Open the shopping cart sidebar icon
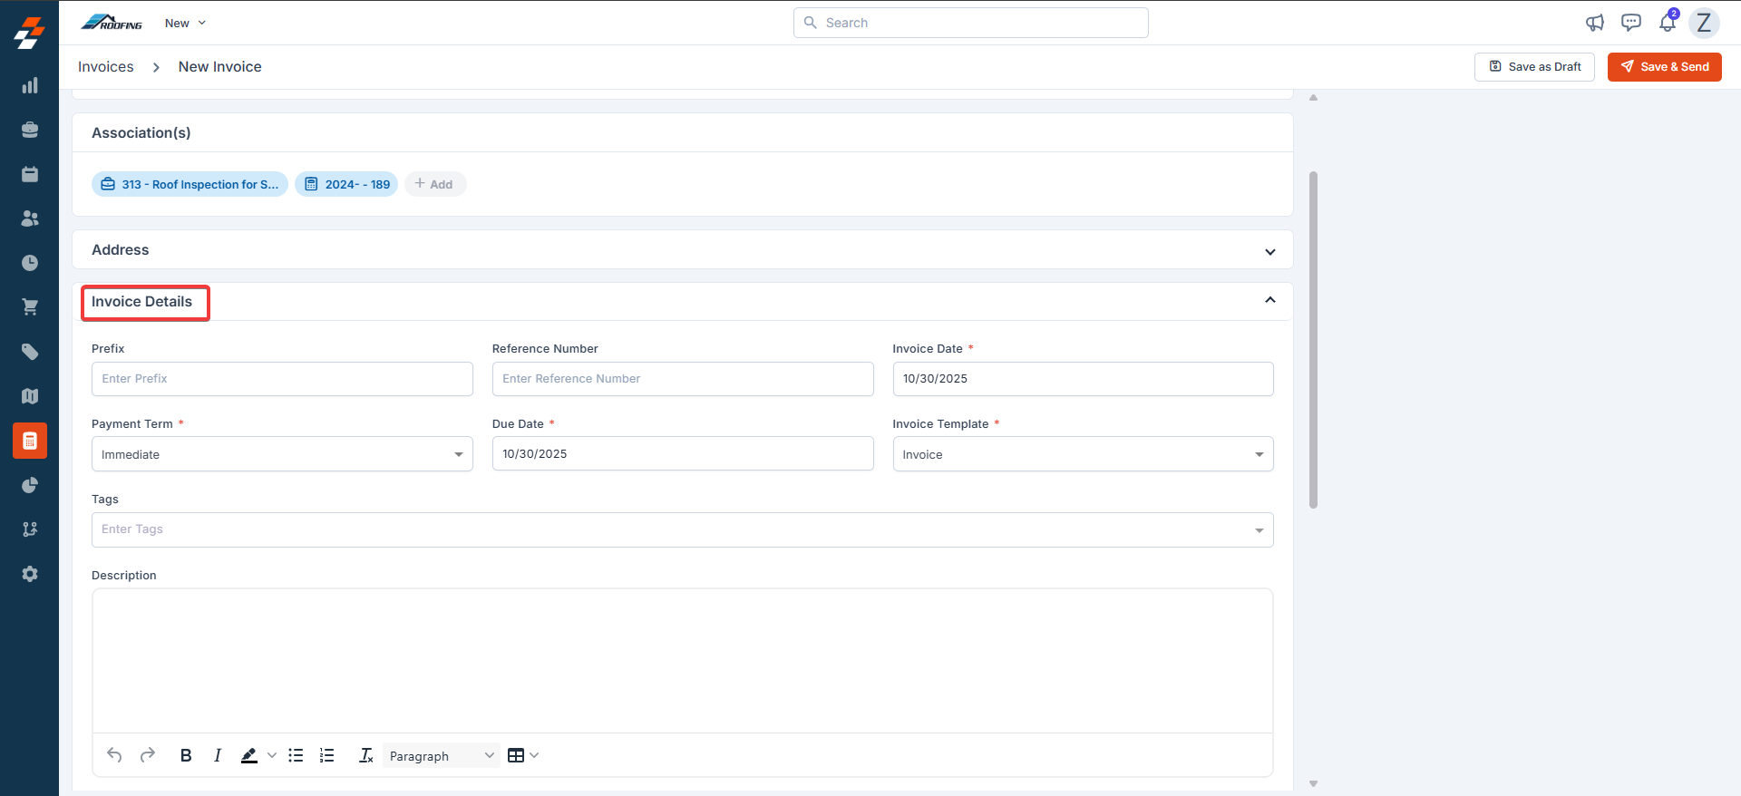The image size is (1741, 796). point(30,307)
